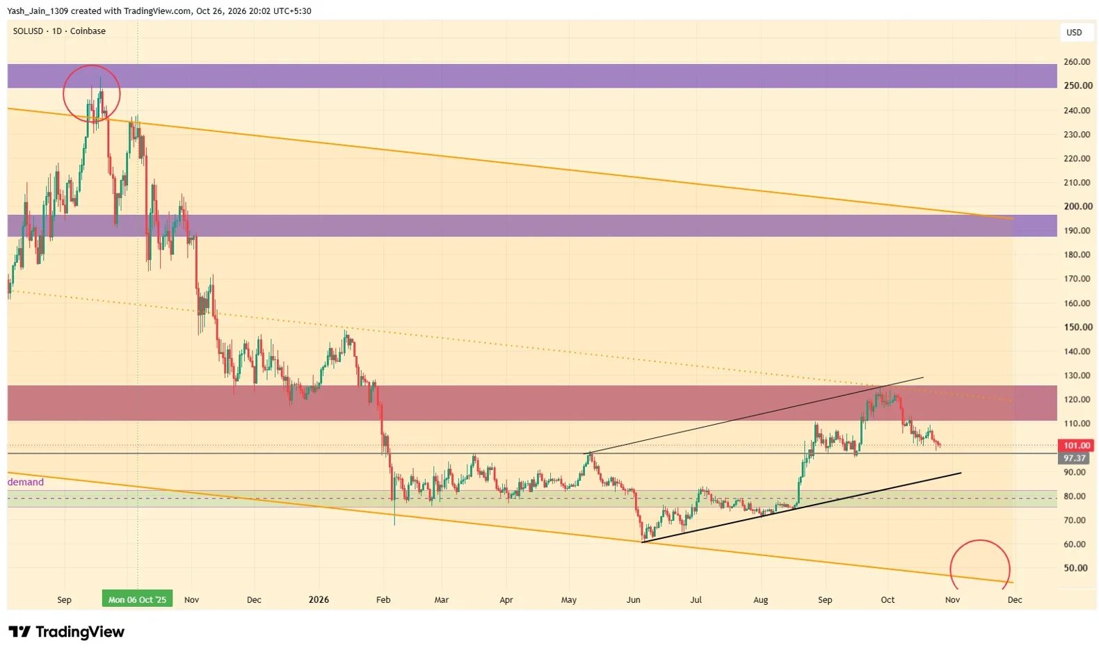This screenshot has height=650, width=1099.
Task: Click the green 'Mon 06 Oct '25' date label
Action: click(138, 599)
